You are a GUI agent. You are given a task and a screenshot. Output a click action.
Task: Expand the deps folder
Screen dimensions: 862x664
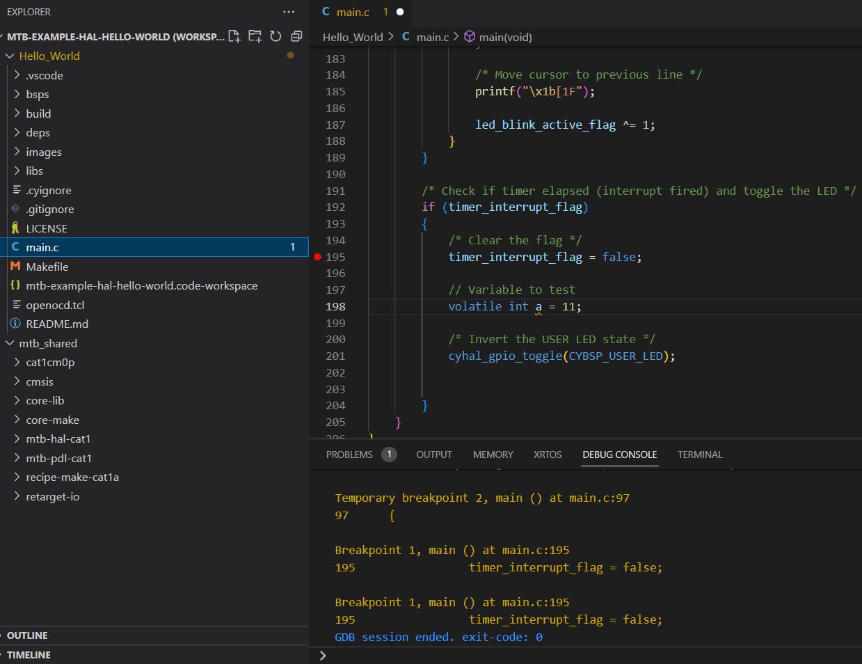[x=17, y=132]
